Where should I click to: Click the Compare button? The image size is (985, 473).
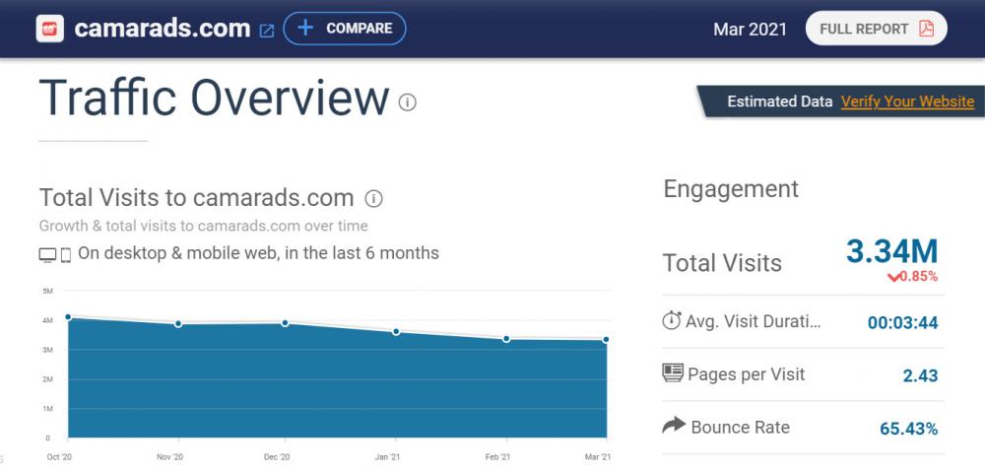point(345,29)
